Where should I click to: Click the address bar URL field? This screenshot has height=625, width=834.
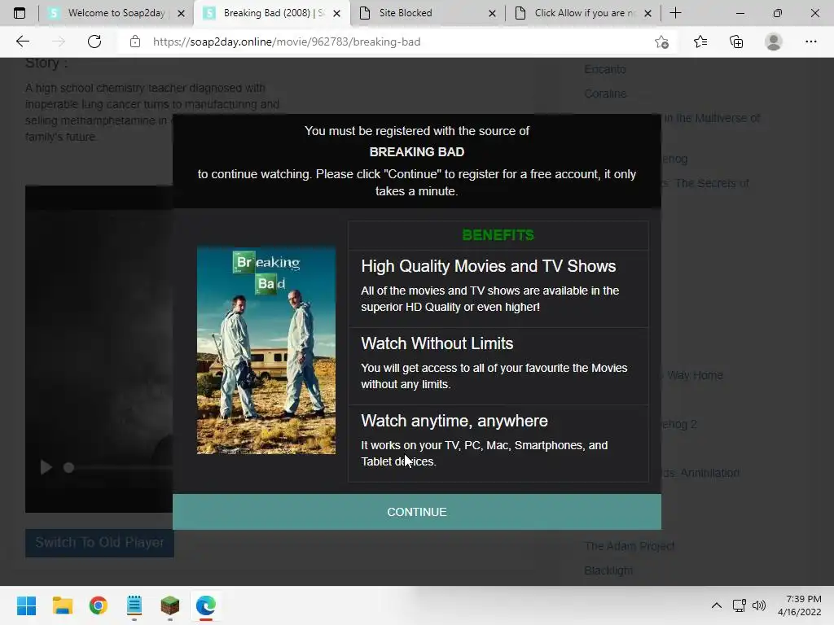(393, 42)
